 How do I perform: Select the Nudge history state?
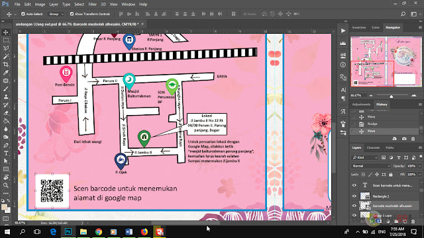click(384, 124)
